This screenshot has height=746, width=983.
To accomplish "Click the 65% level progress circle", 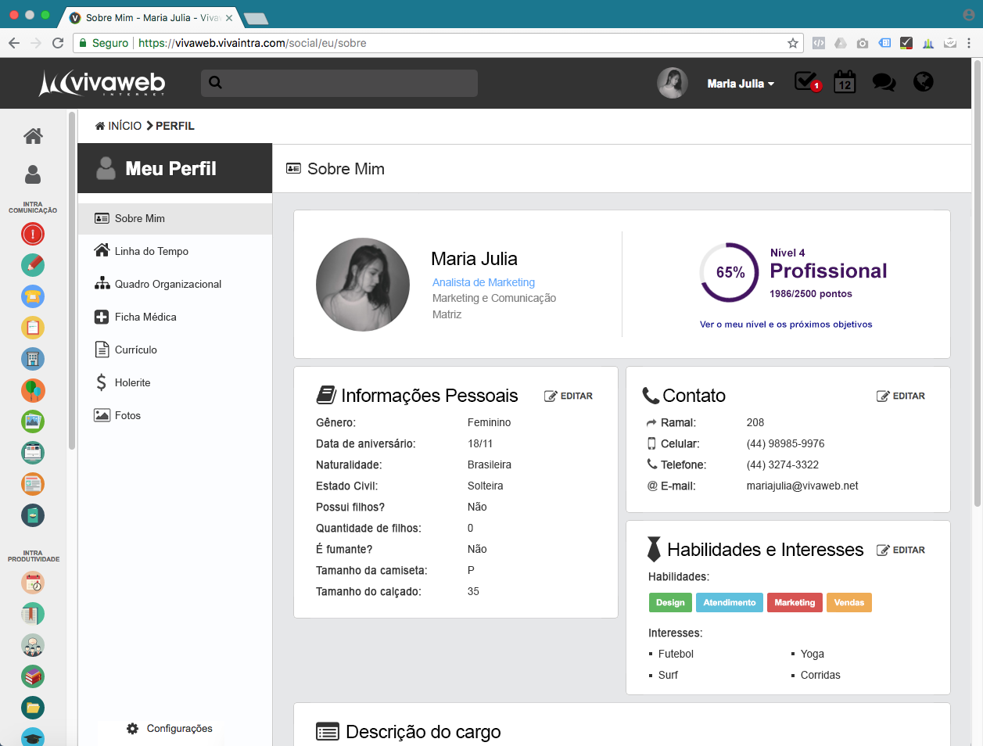I will click(x=730, y=272).
